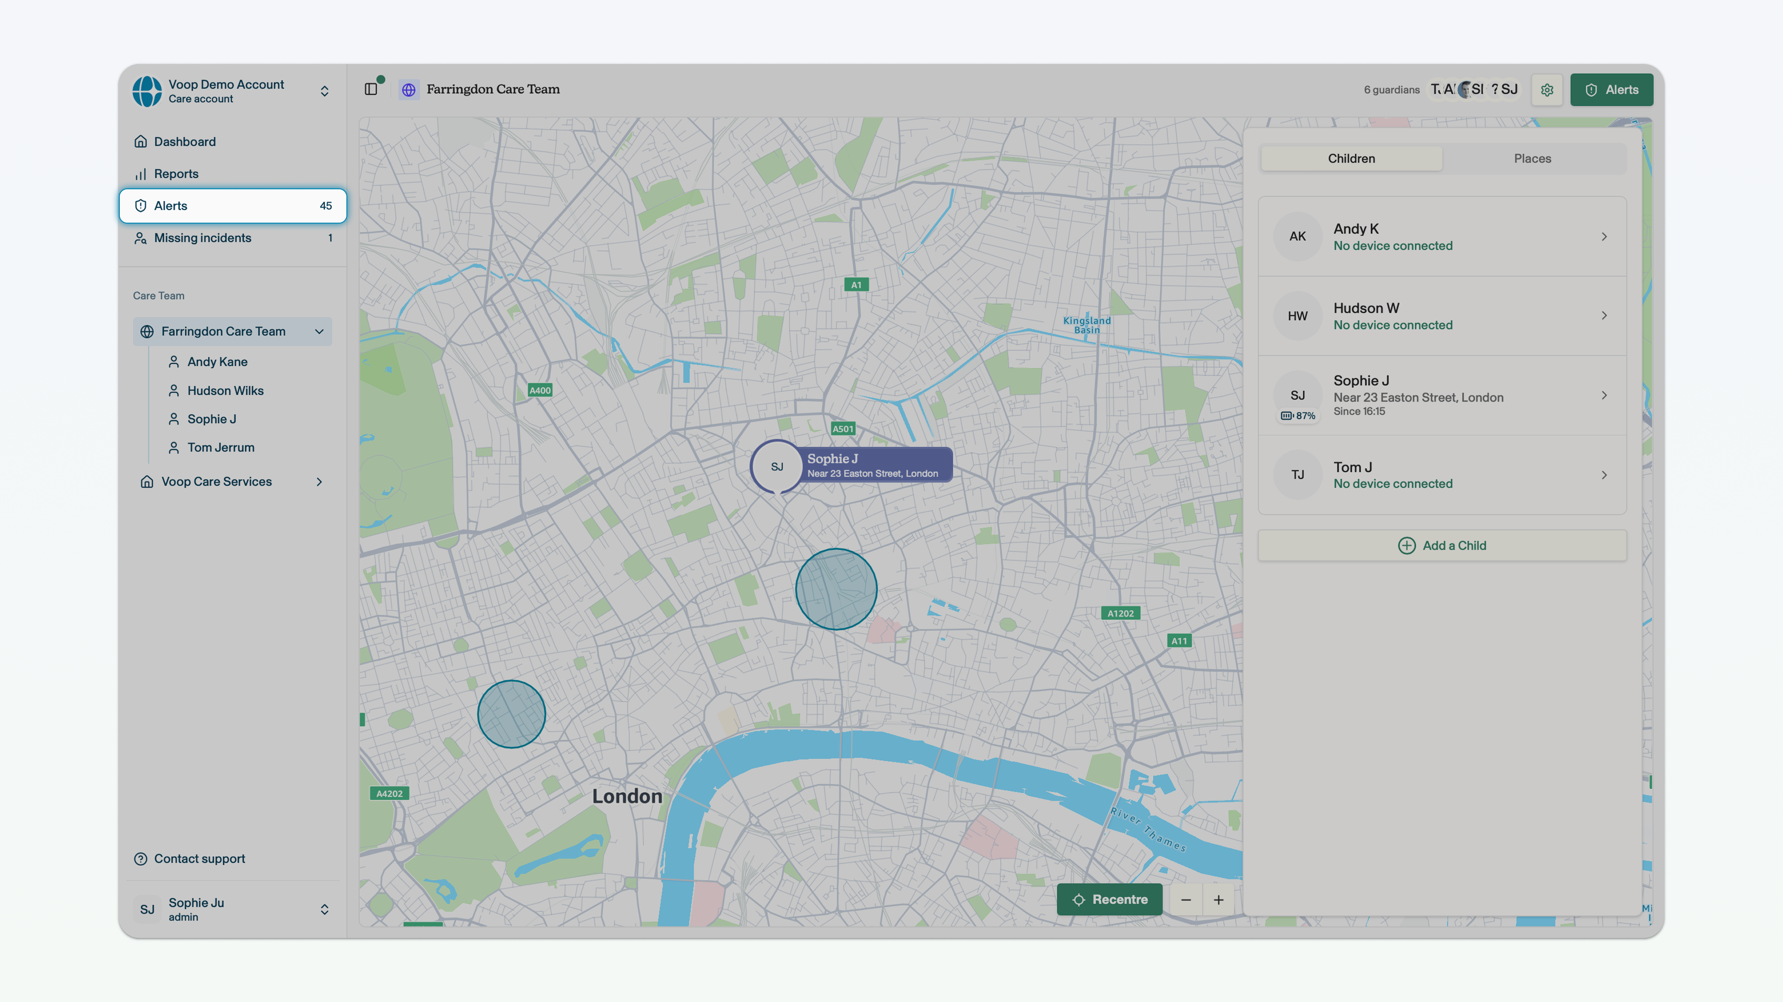This screenshot has width=1783, height=1002.
Task: Click the Farringdon Care Team globe icon in header
Action: 409,89
